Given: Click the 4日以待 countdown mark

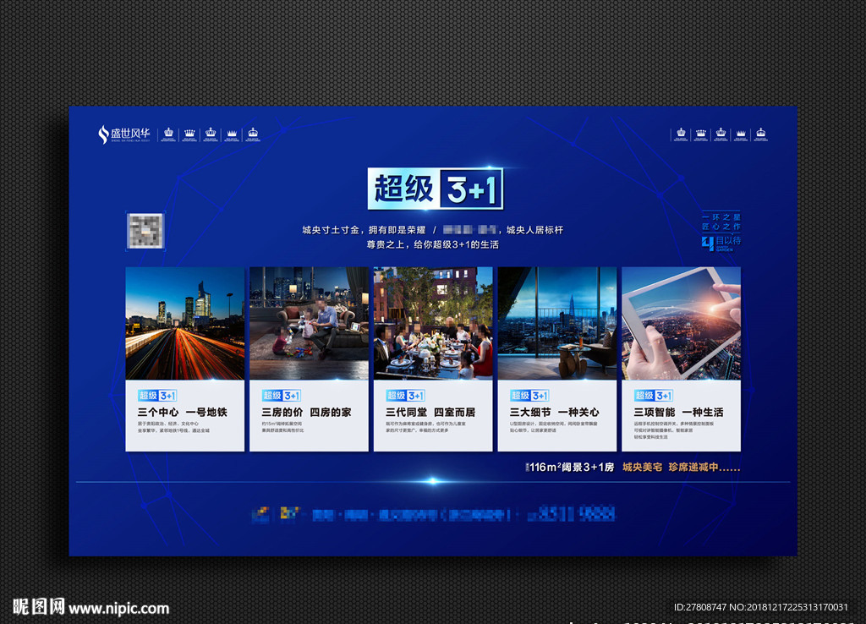Looking at the screenshot, I should [721, 243].
